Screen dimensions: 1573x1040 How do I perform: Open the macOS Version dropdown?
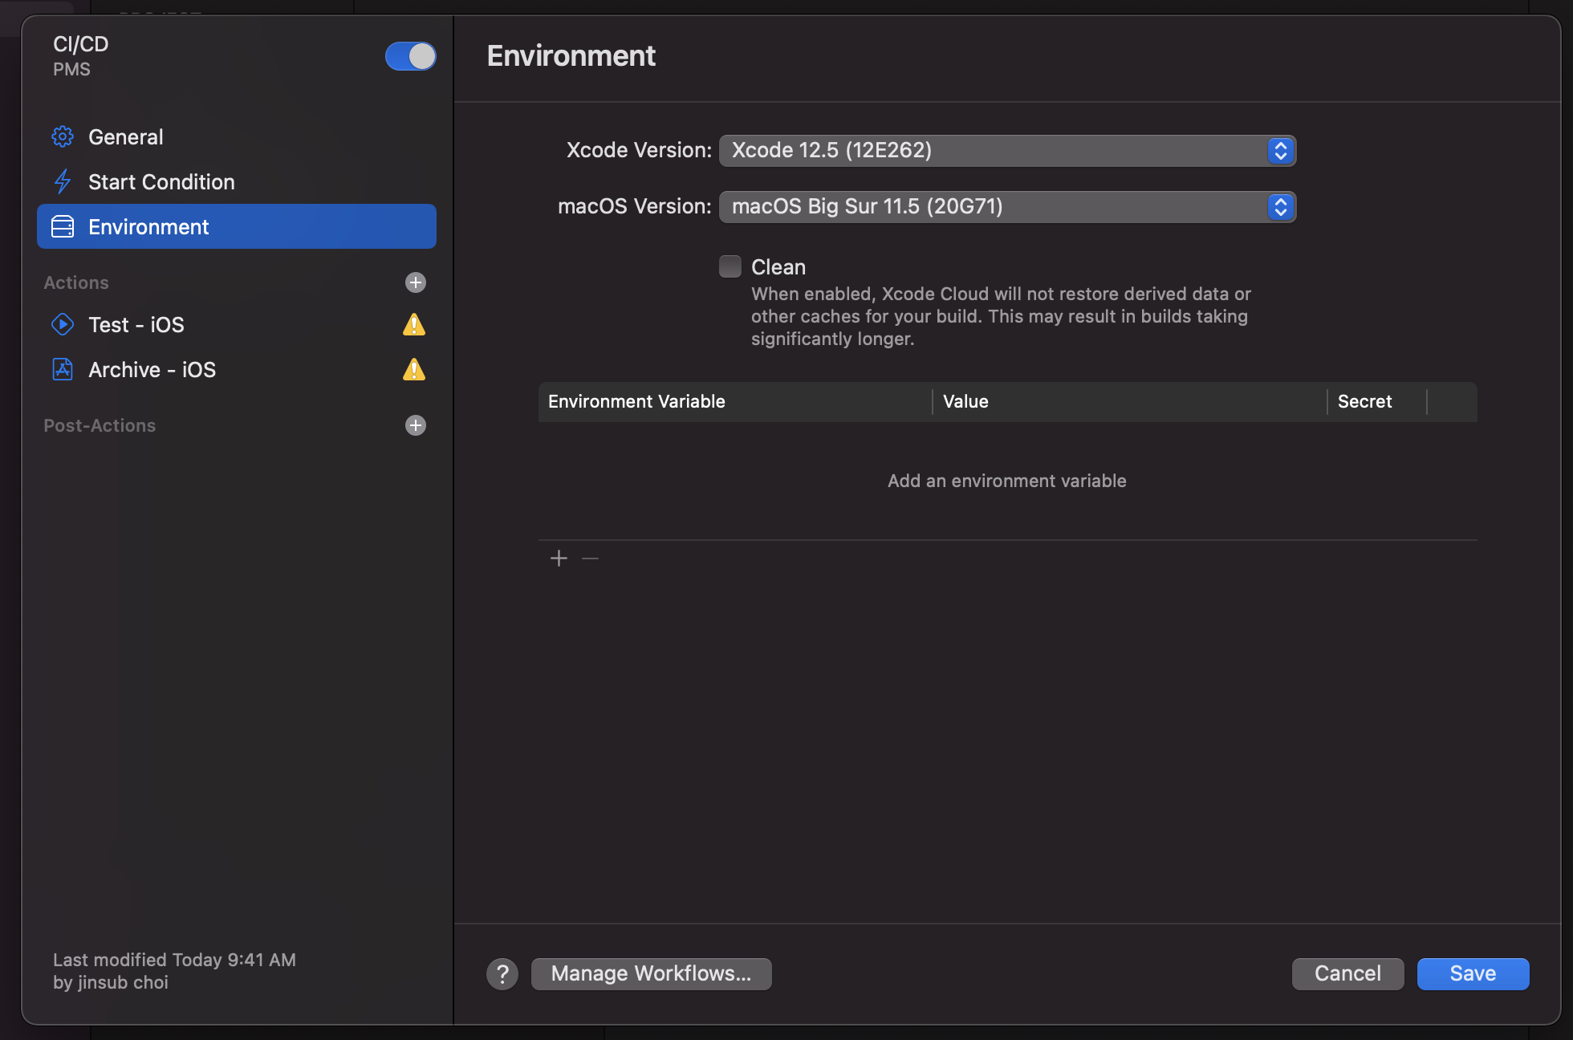coord(1007,207)
